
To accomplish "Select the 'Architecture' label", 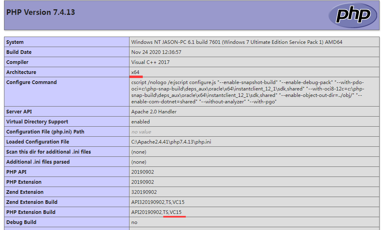I will click(21, 72).
